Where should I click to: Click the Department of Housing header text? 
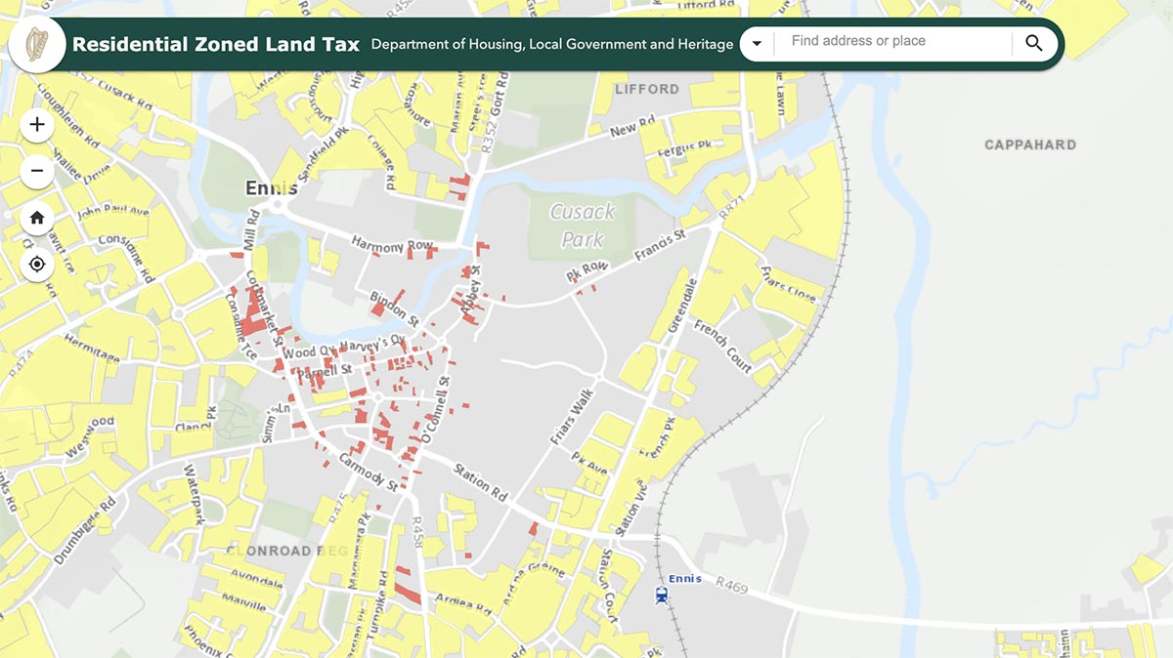click(550, 44)
